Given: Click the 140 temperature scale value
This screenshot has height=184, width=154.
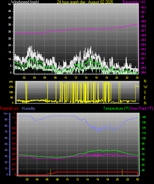Looking at the screenshot, I should [144, 117].
